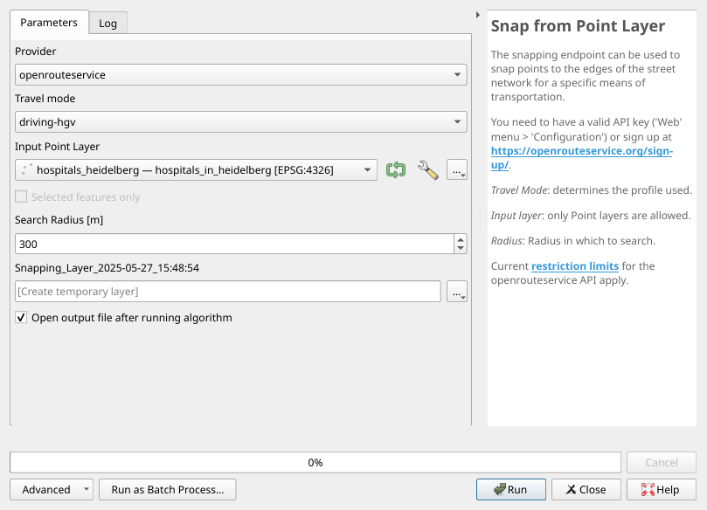Open the Travel mode dropdown
The image size is (707, 510).
(x=458, y=122)
